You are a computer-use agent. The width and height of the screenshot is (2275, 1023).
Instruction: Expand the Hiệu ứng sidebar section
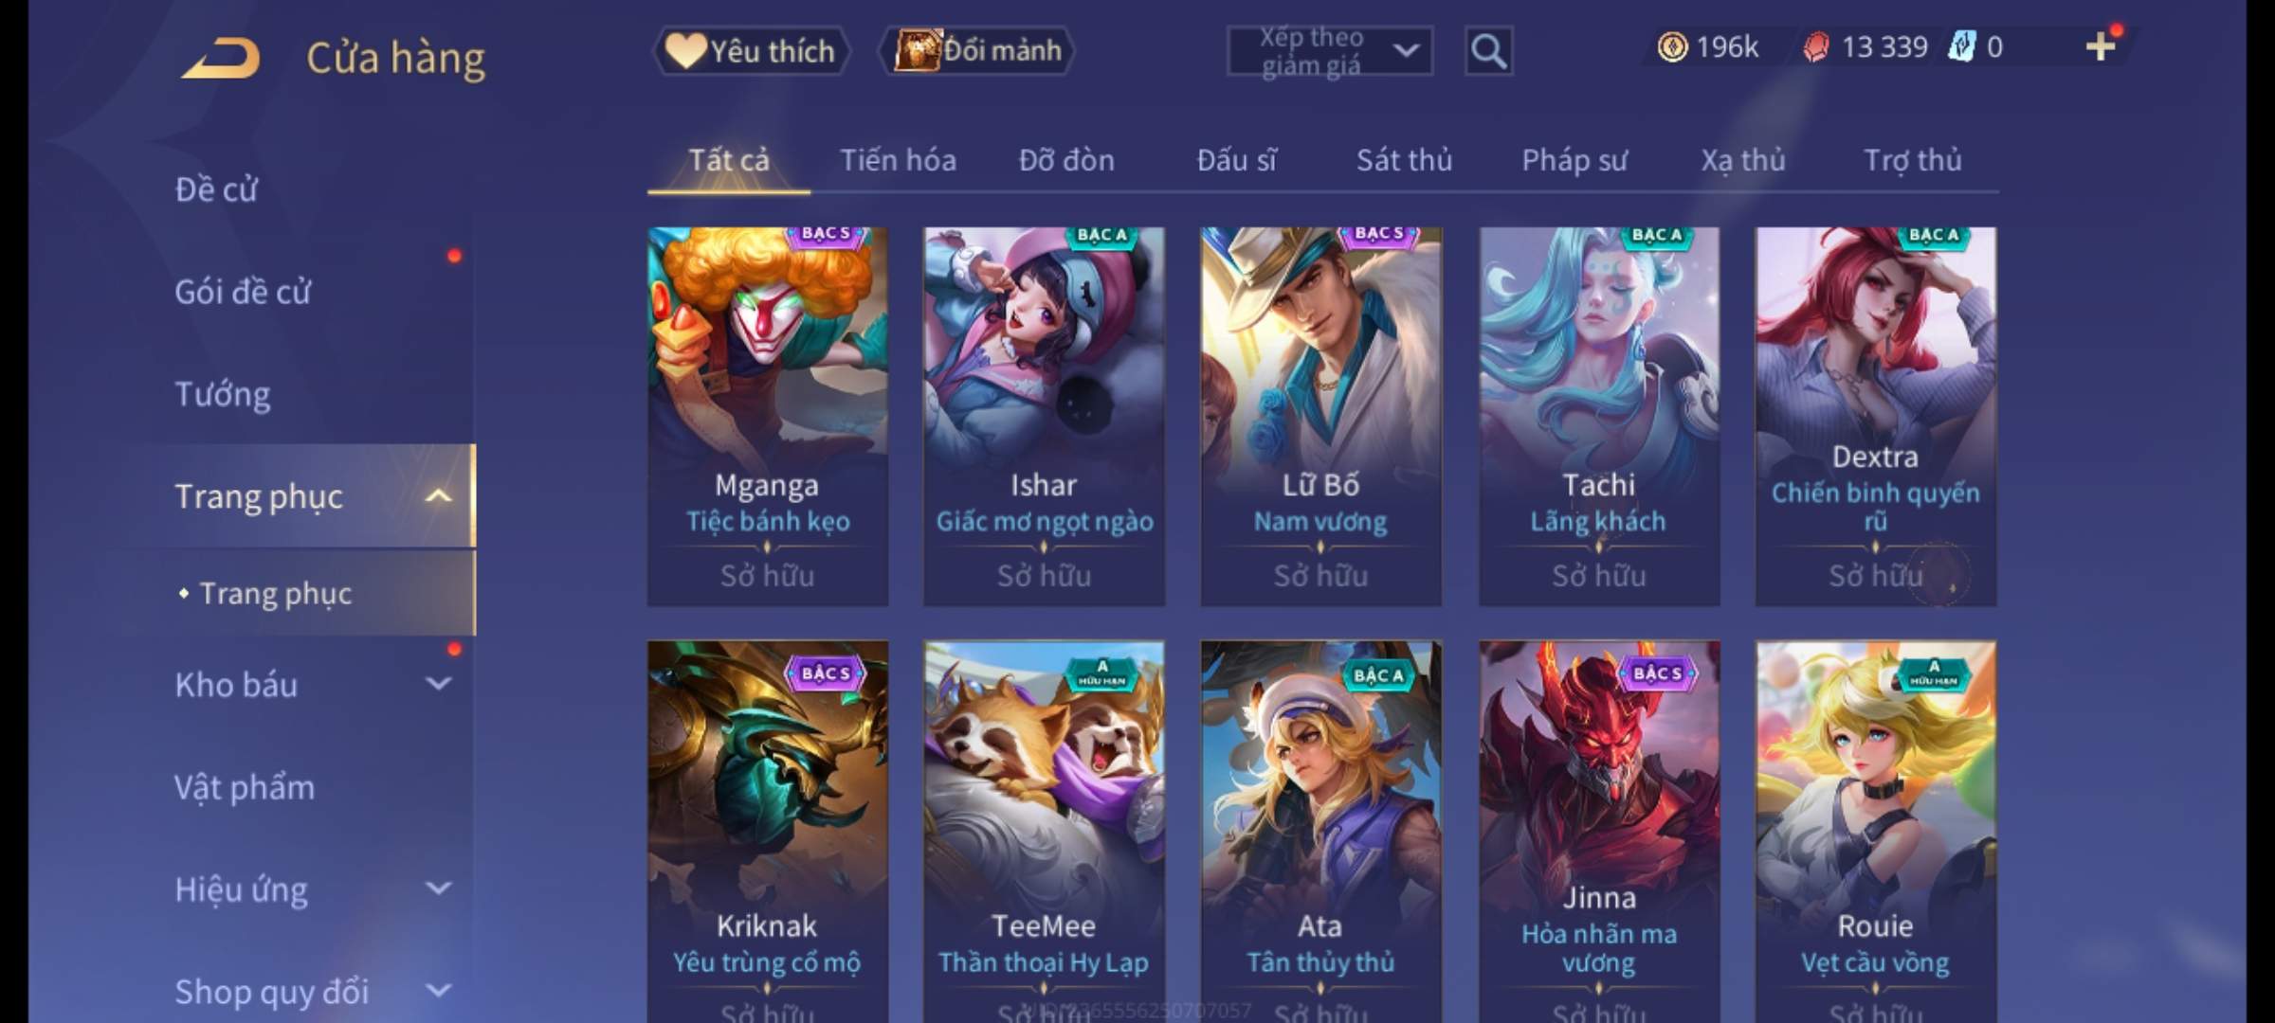click(438, 888)
